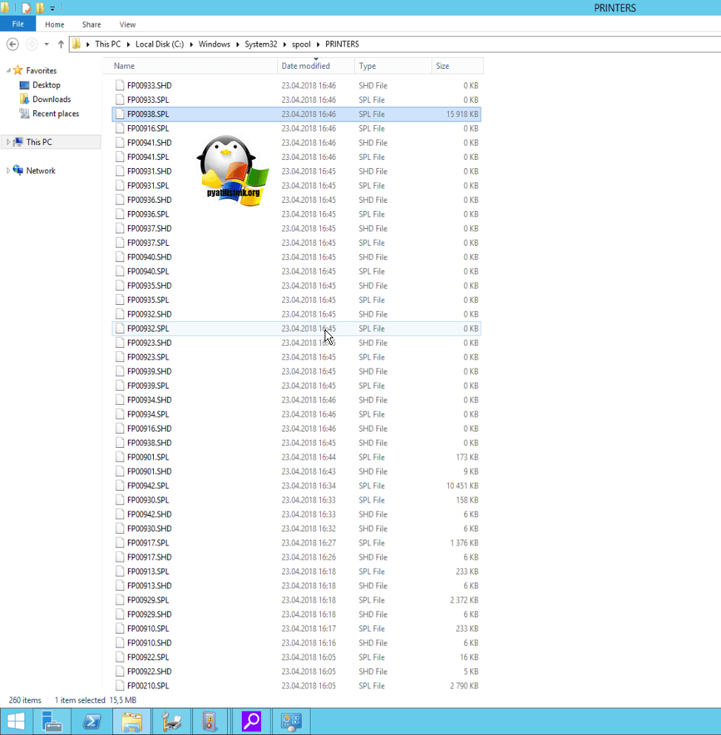Open the Customize Quick Access Toolbar dropdown
The image size is (721, 735).
(53, 9)
